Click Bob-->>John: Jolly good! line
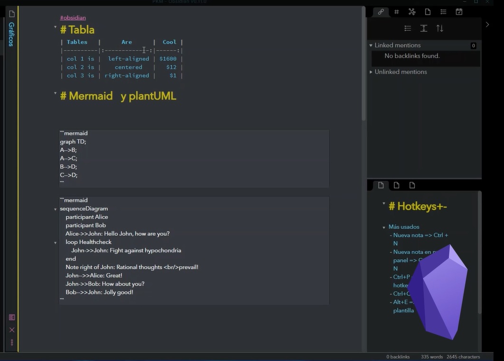Image resolution: width=504 pixels, height=361 pixels. pos(99,292)
